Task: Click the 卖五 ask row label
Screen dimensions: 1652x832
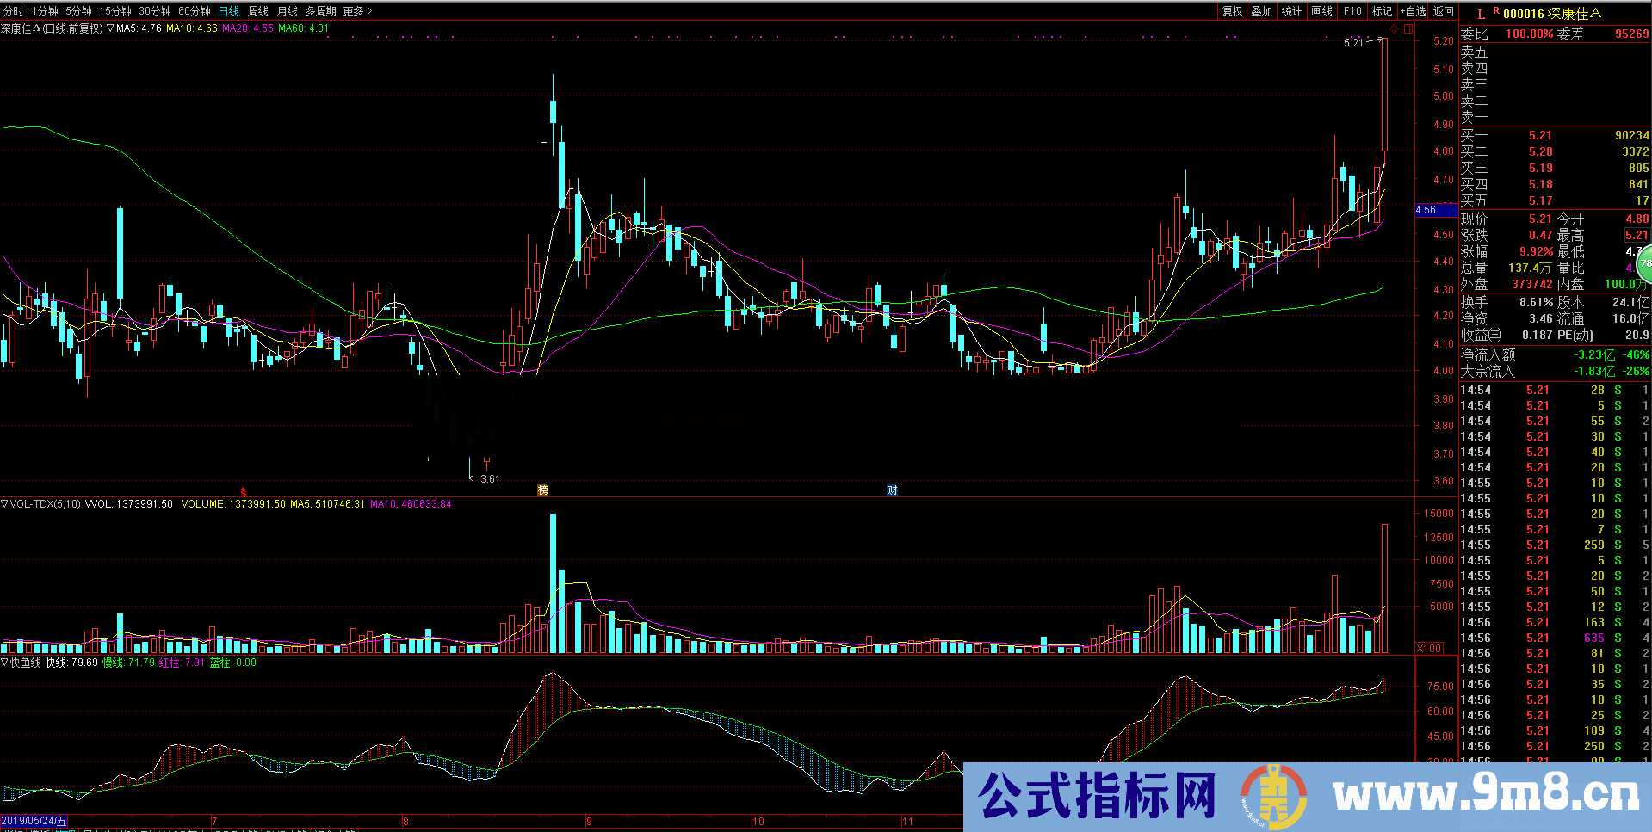Action: coord(1474,52)
